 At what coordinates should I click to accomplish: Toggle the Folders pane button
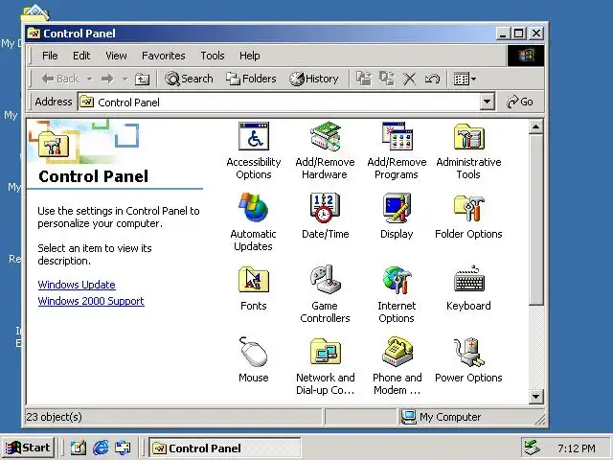pos(251,79)
